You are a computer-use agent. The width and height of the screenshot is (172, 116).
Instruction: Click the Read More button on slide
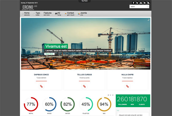[49, 54]
